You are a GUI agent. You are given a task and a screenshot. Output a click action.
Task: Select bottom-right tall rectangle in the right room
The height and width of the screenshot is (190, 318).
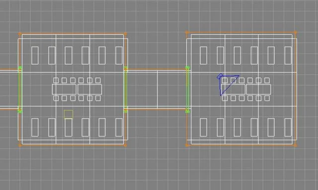pyautogui.click(x=288, y=127)
